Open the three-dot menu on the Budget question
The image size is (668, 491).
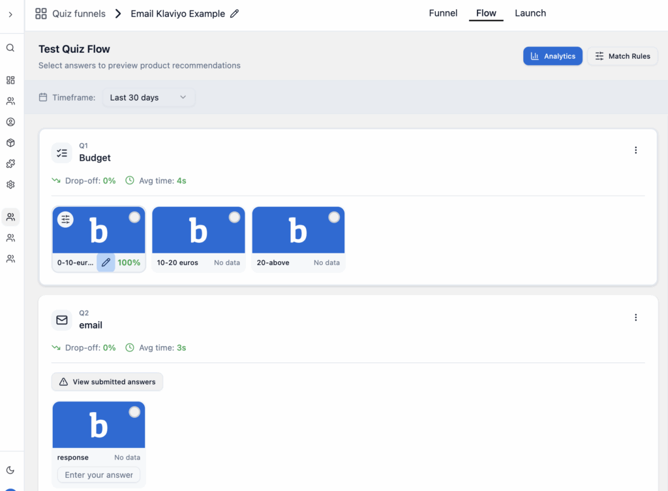tap(636, 150)
